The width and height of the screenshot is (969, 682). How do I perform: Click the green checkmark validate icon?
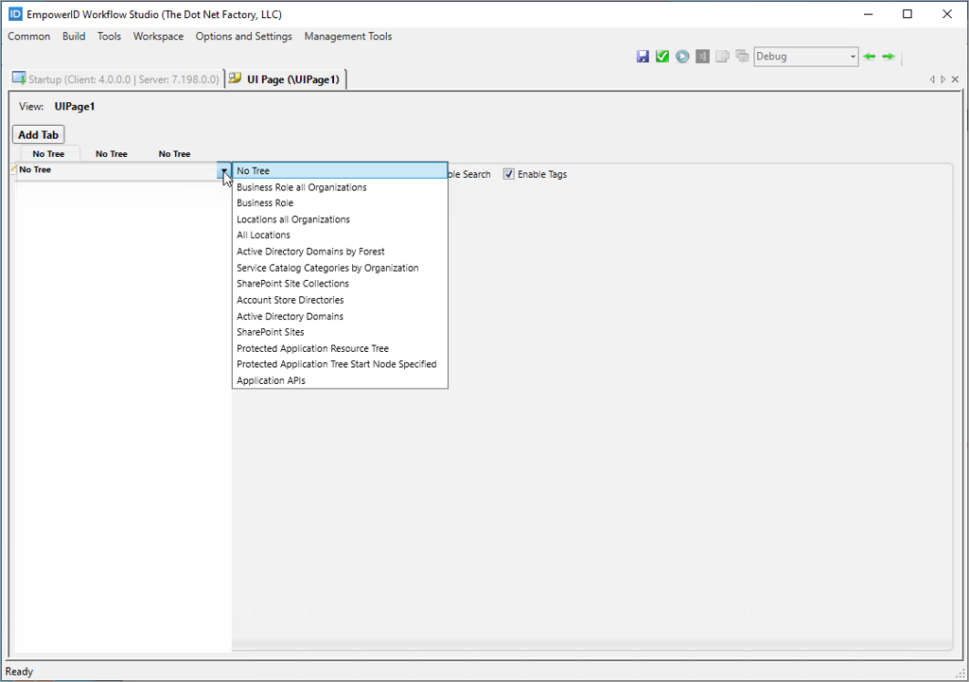pyautogui.click(x=662, y=57)
